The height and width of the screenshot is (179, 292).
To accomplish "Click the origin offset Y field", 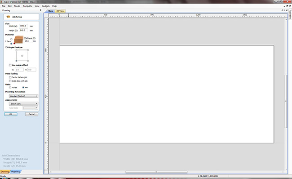I will click(x=32, y=70).
